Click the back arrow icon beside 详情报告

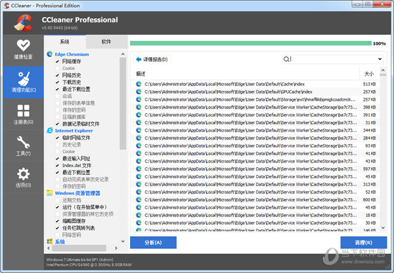(x=139, y=59)
